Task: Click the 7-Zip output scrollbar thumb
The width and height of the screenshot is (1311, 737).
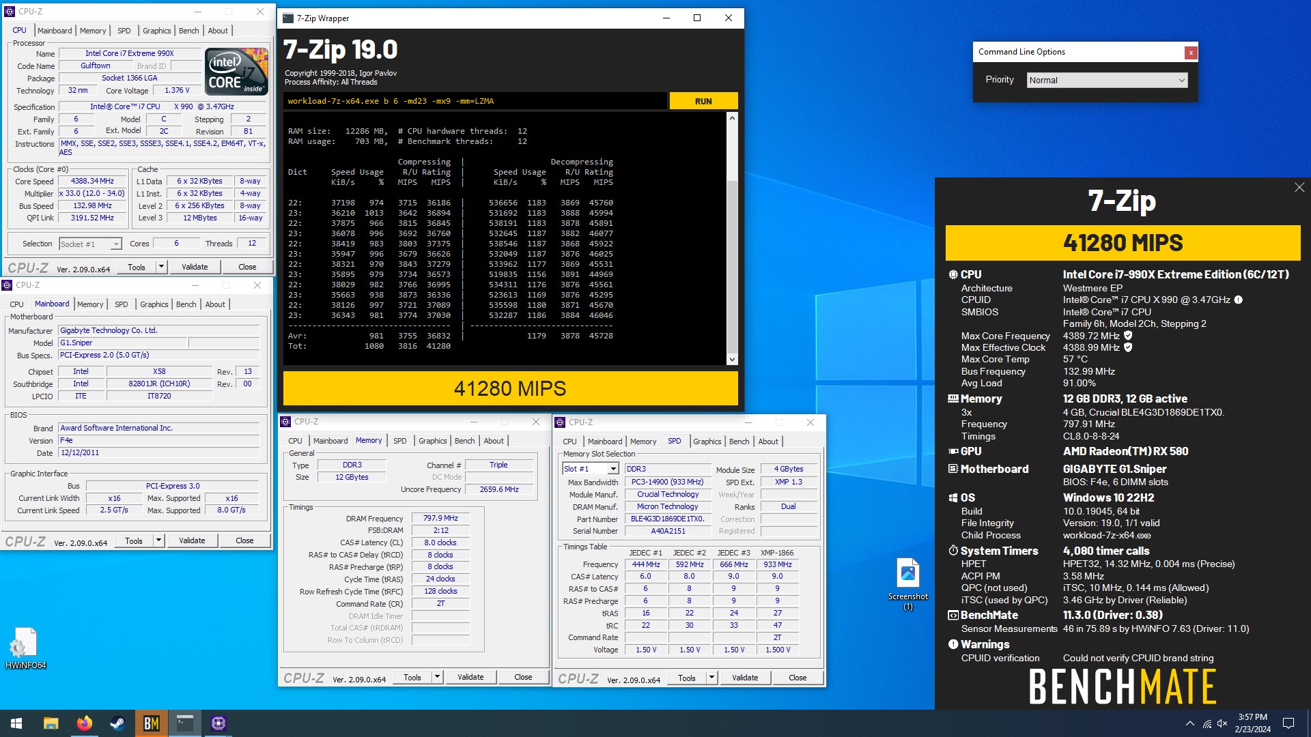Action: pyautogui.click(x=732, y=268)
